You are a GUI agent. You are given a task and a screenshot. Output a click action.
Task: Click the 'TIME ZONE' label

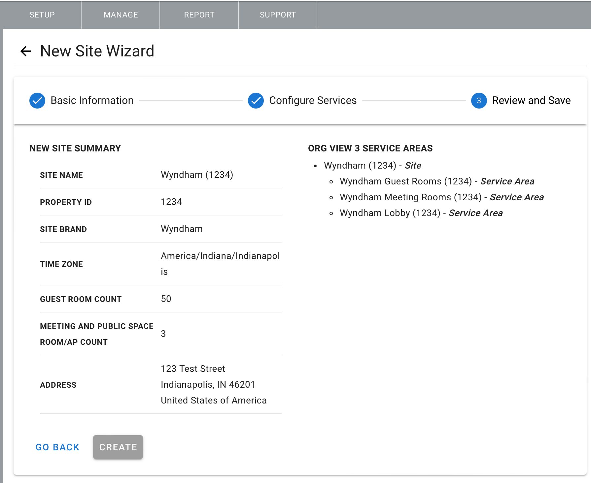coord(61,264)
